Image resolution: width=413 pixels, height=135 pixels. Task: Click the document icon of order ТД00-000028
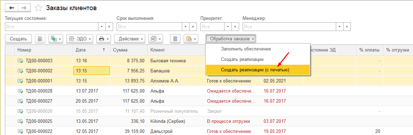coord(20,91)
